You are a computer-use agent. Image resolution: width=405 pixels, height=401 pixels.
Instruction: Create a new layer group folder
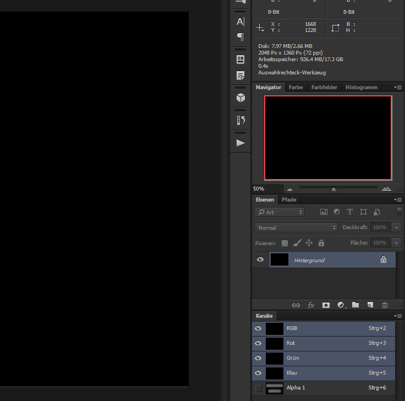pos(355,305)
